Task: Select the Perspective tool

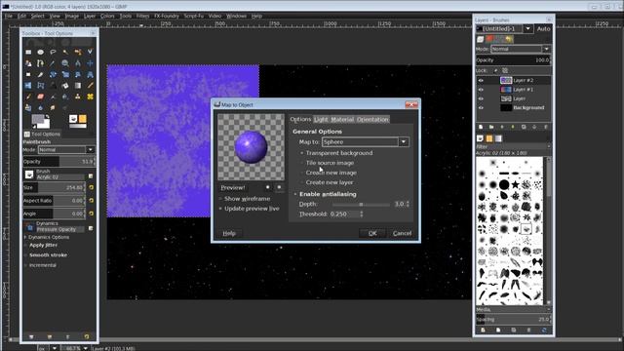Action: (x=90, y=74)
